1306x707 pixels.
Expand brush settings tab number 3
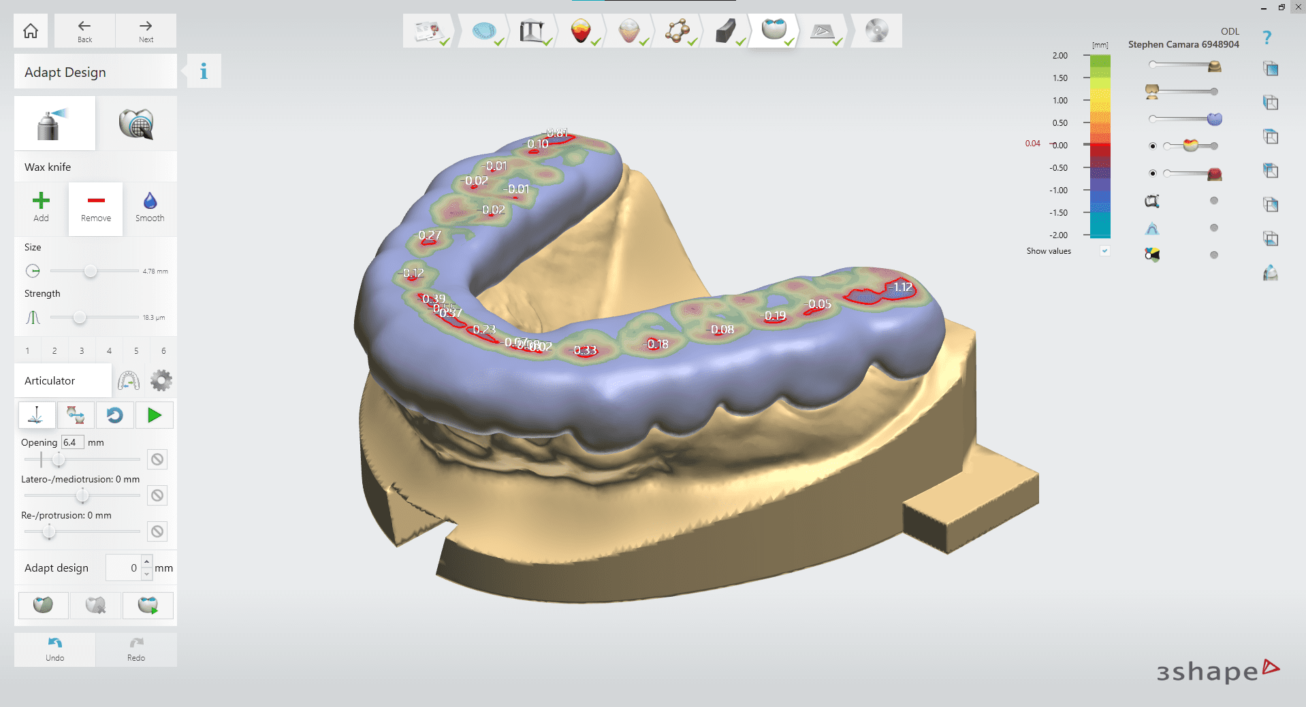(x=81, y=350)
